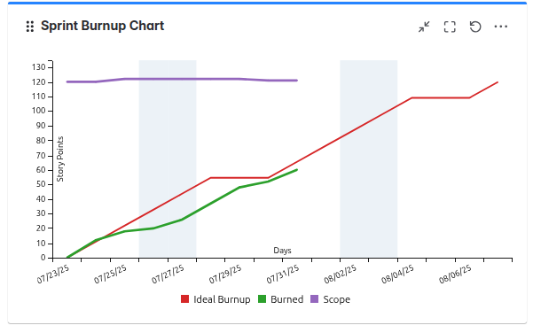533x325 pixels.
Task: Click the red Ideal Burnup color swatch
Action: [184, 298]
